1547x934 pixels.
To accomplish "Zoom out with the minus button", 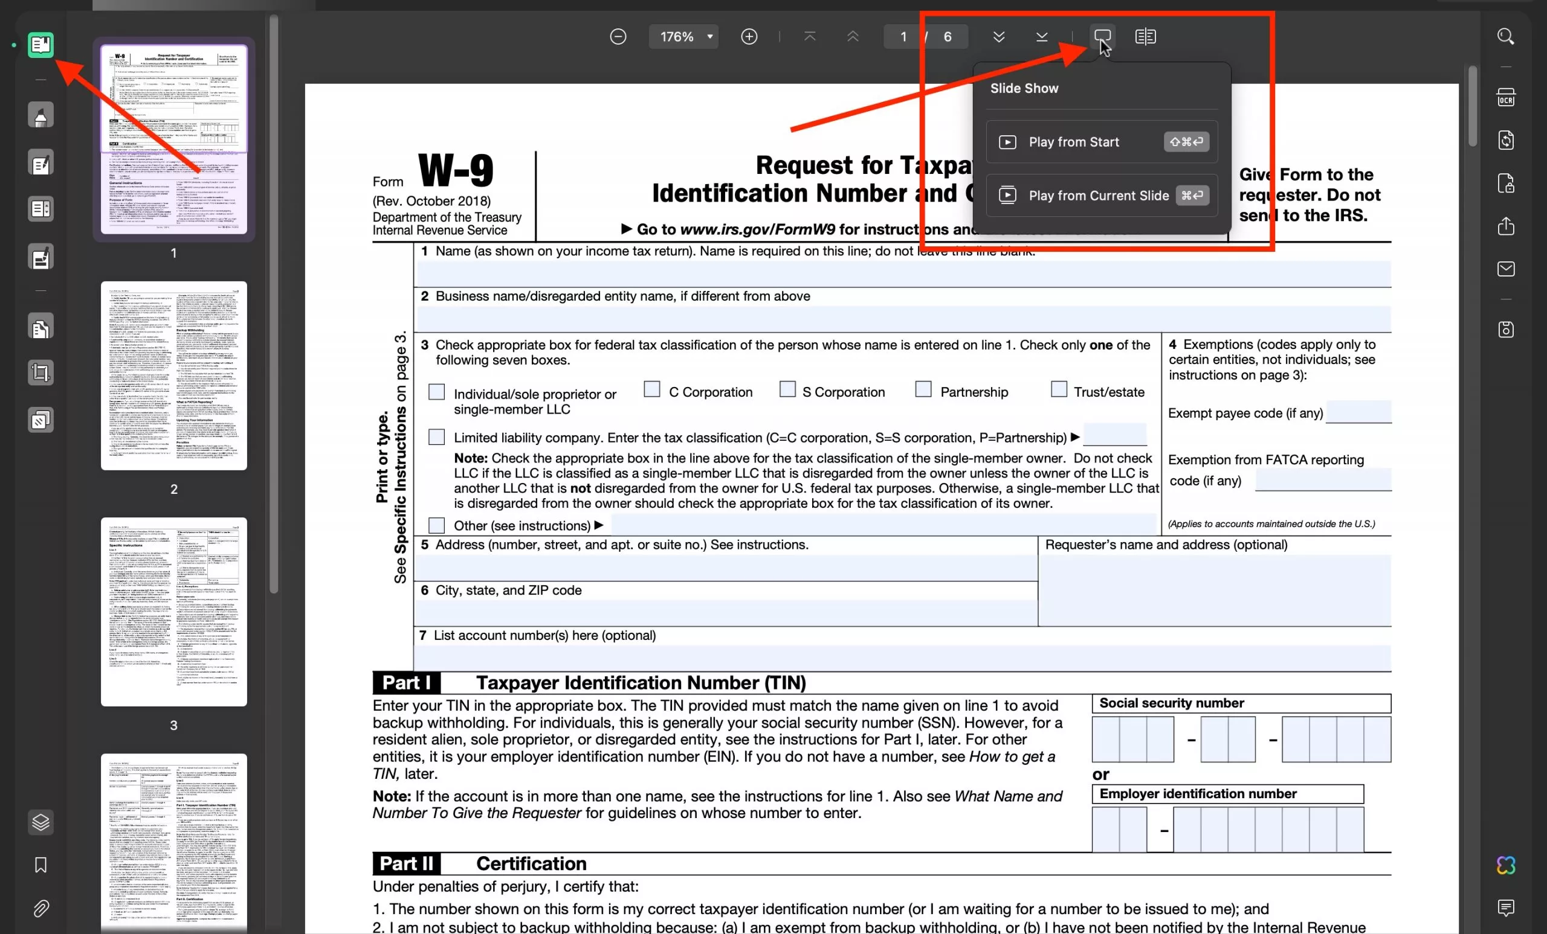I will click(x=618, y=36).
